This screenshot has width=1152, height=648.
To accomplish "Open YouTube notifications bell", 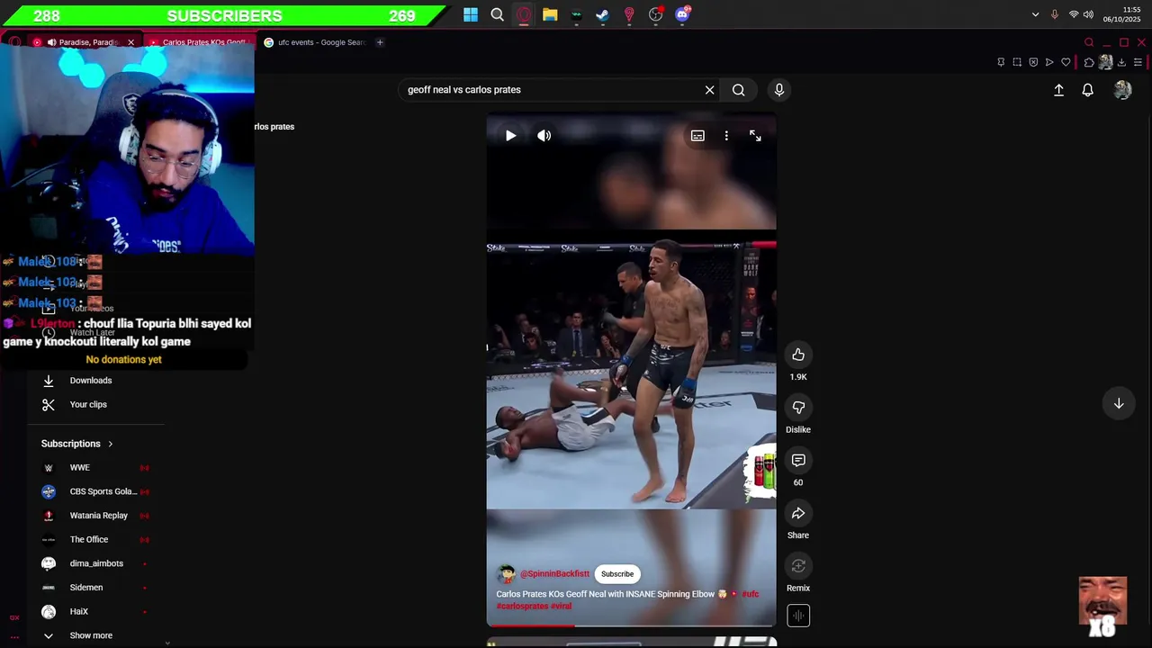I will coord(1087,90).
